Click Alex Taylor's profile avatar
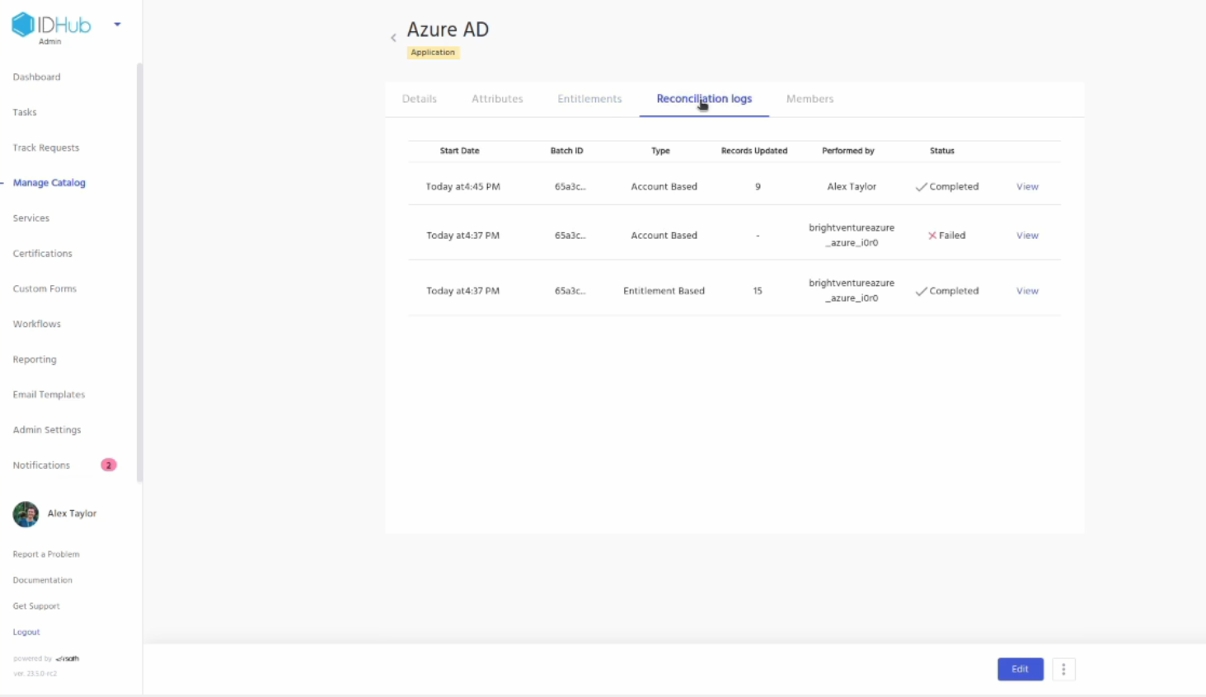Image resolution: width=1206 pixels, height=697 pixels. pyautogui.click(x=26, y=514)
